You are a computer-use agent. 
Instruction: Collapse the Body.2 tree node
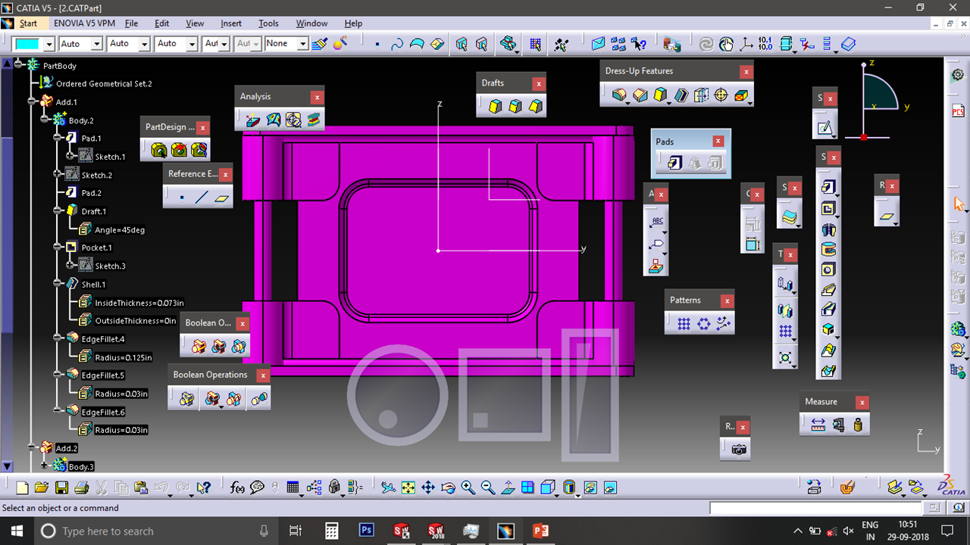[x=45, y=120]
